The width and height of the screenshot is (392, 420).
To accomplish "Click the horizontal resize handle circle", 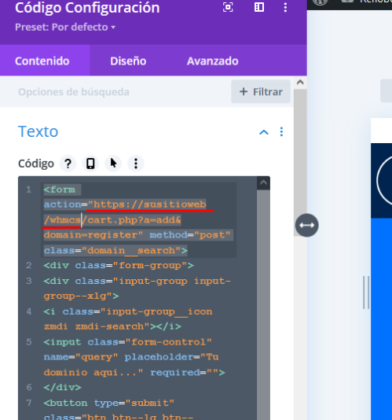I will click(x=306, y=225).
